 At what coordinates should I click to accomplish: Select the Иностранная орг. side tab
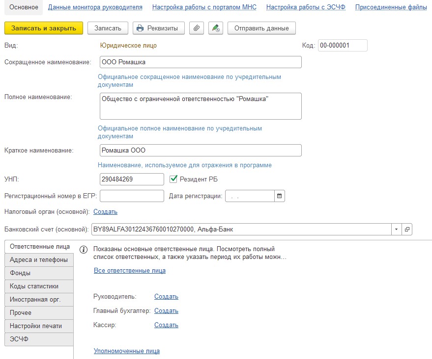(39, 299)
